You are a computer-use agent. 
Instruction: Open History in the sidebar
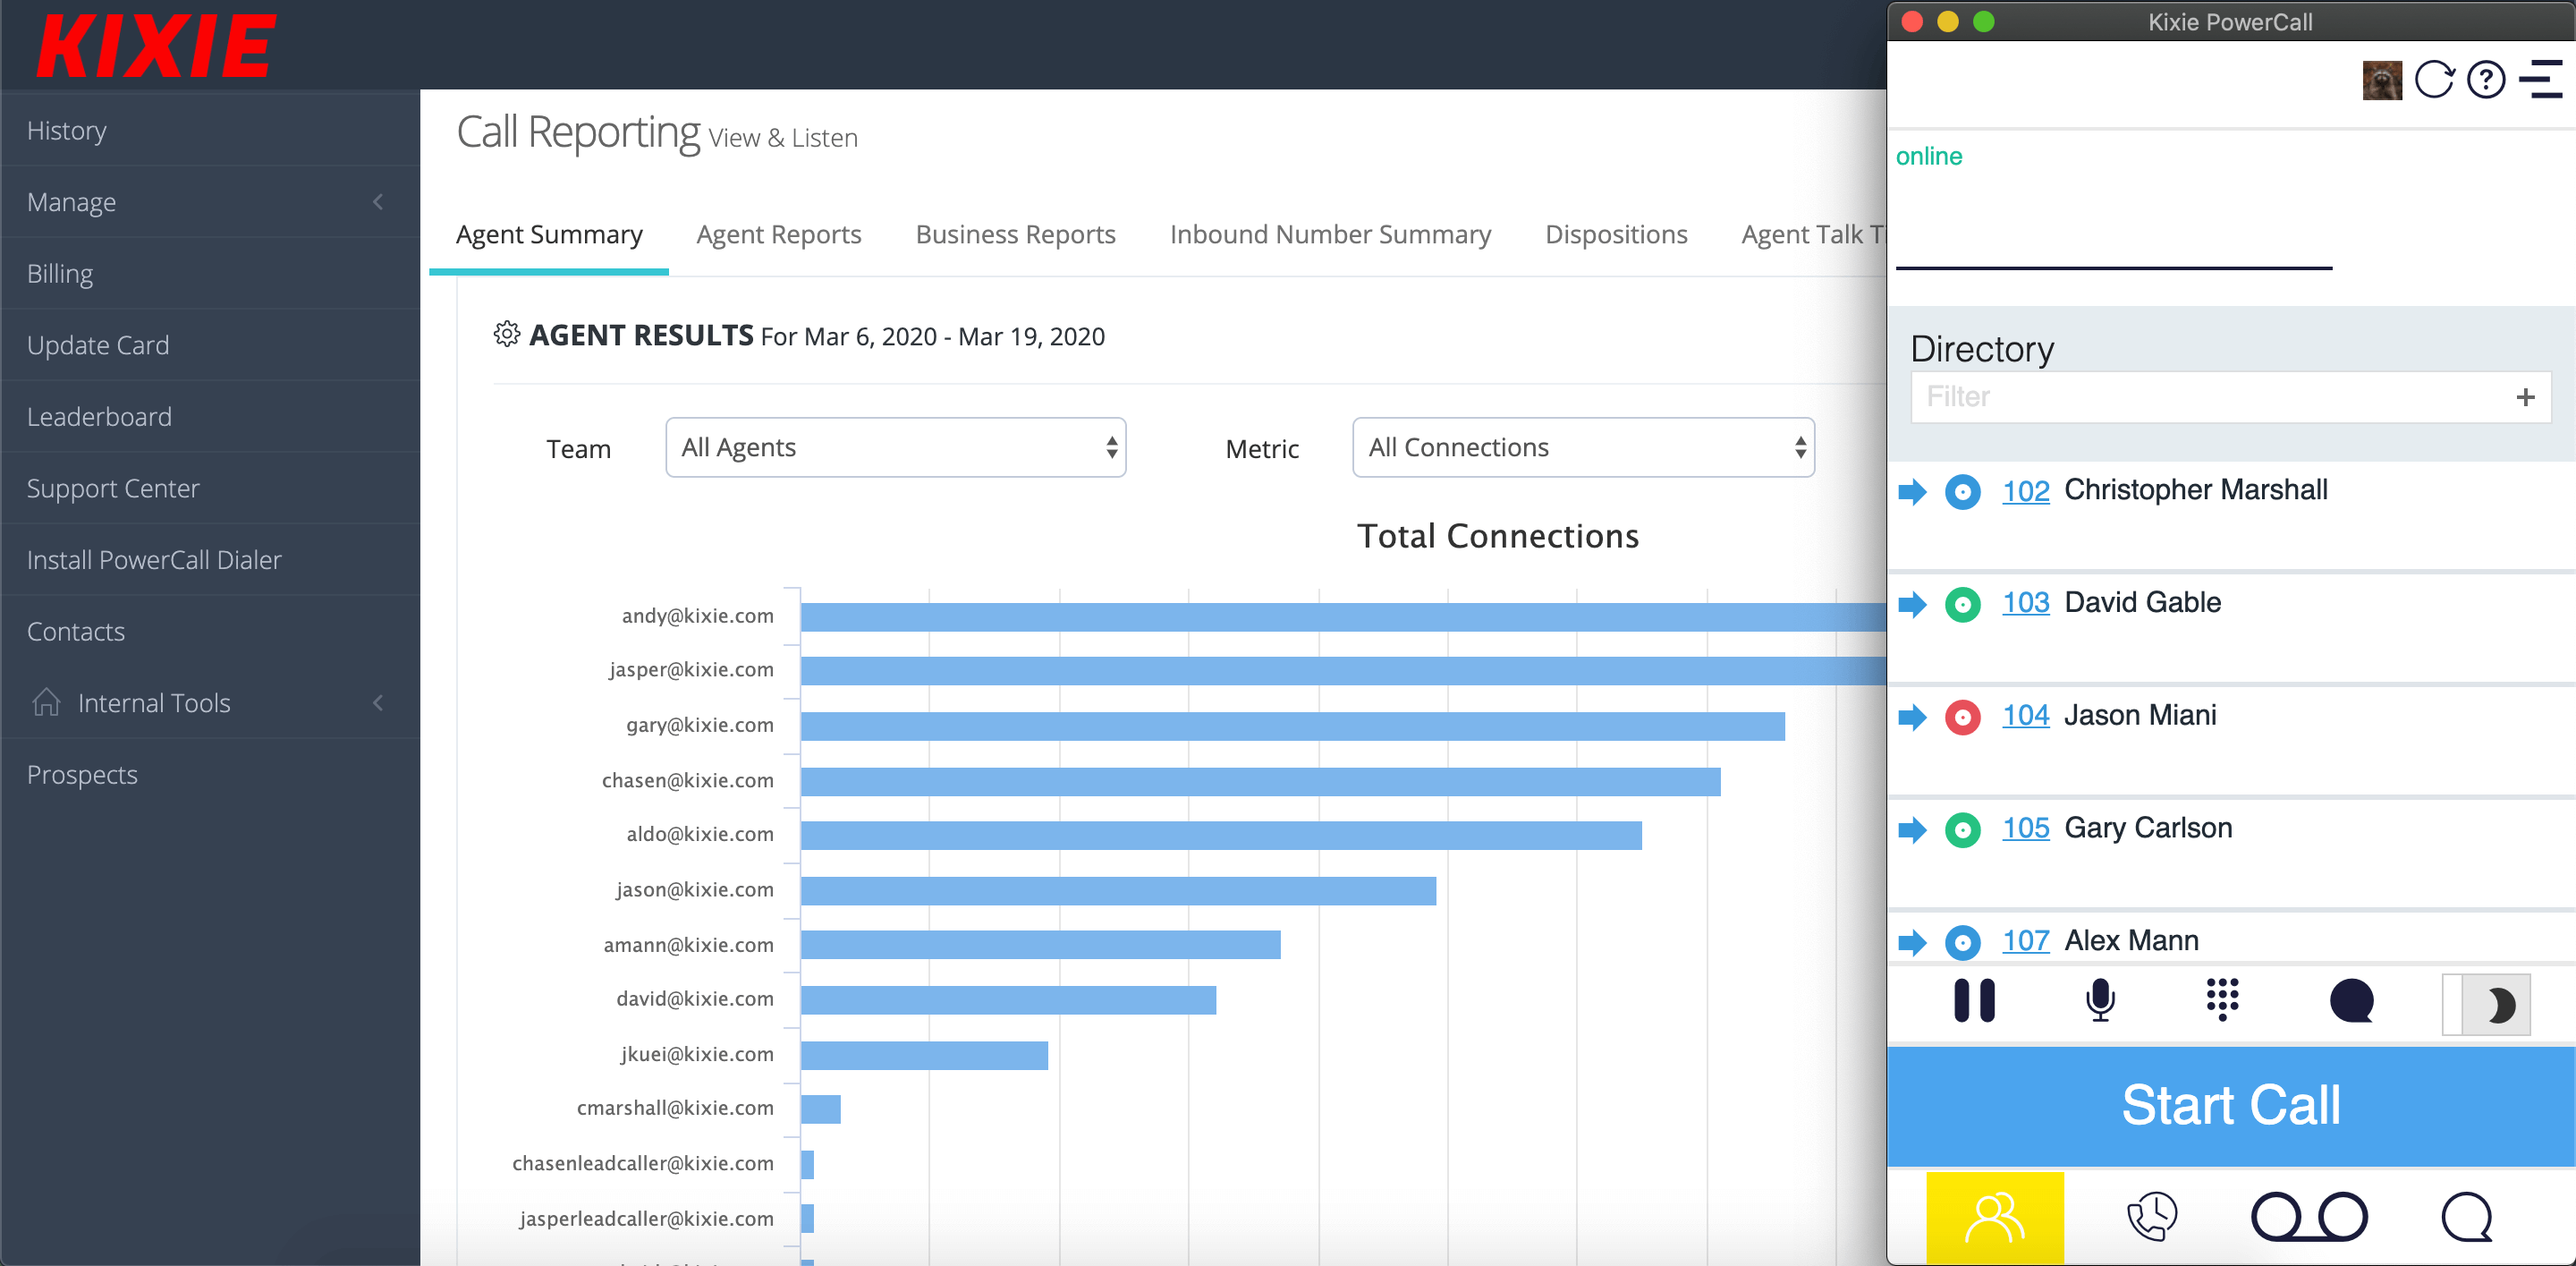tap(210, 130)
